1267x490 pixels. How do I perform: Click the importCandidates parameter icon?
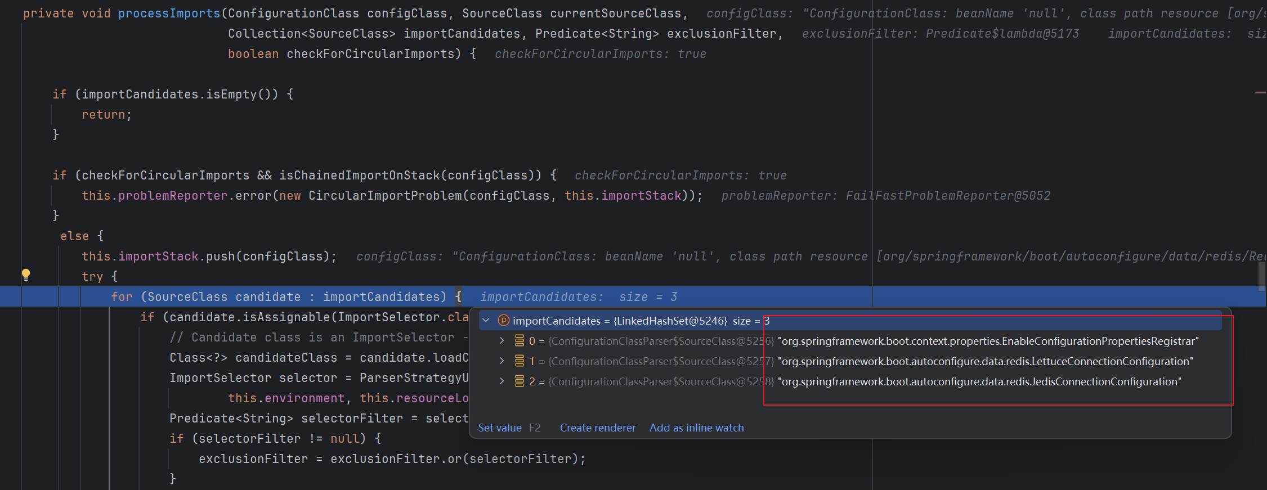[504, 321]
